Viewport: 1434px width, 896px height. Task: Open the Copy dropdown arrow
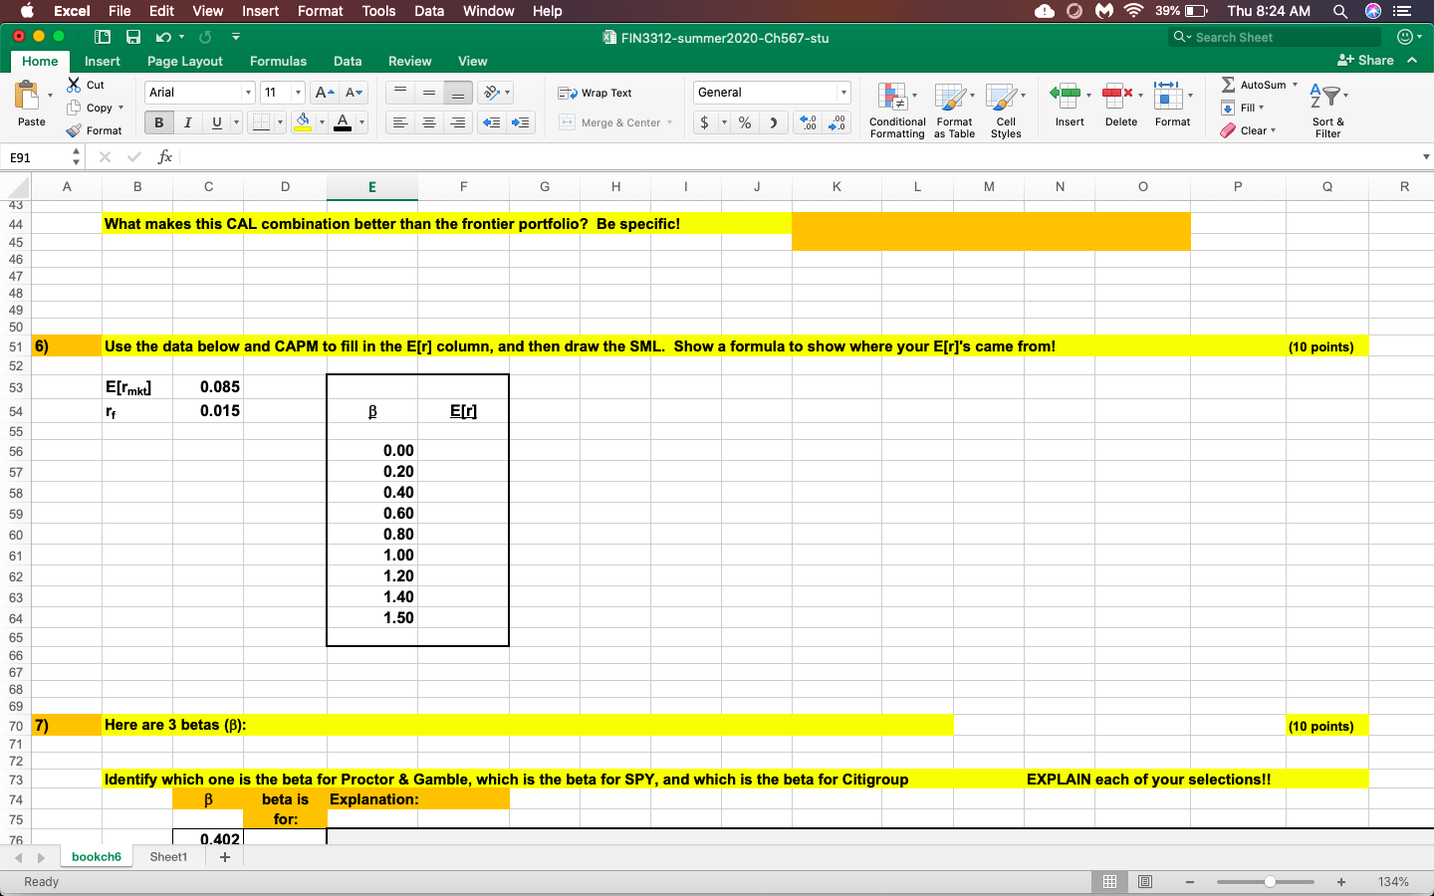(121, 108)
